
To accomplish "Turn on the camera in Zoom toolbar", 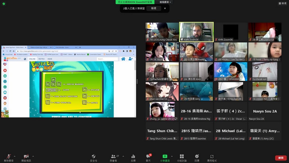I will (26, 158).
